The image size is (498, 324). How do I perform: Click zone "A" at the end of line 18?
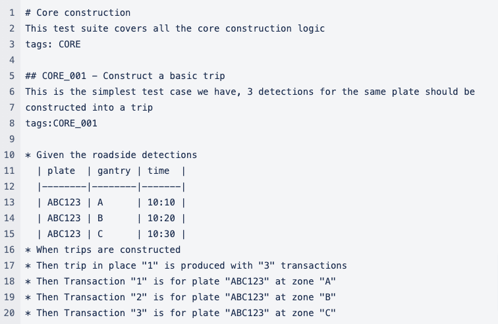tap(327, 281)
